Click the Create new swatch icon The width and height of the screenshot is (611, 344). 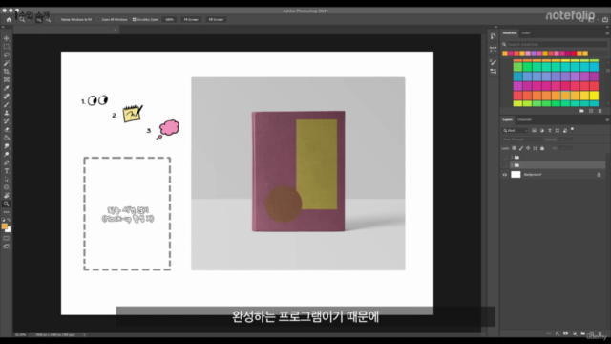coord(591,111)
